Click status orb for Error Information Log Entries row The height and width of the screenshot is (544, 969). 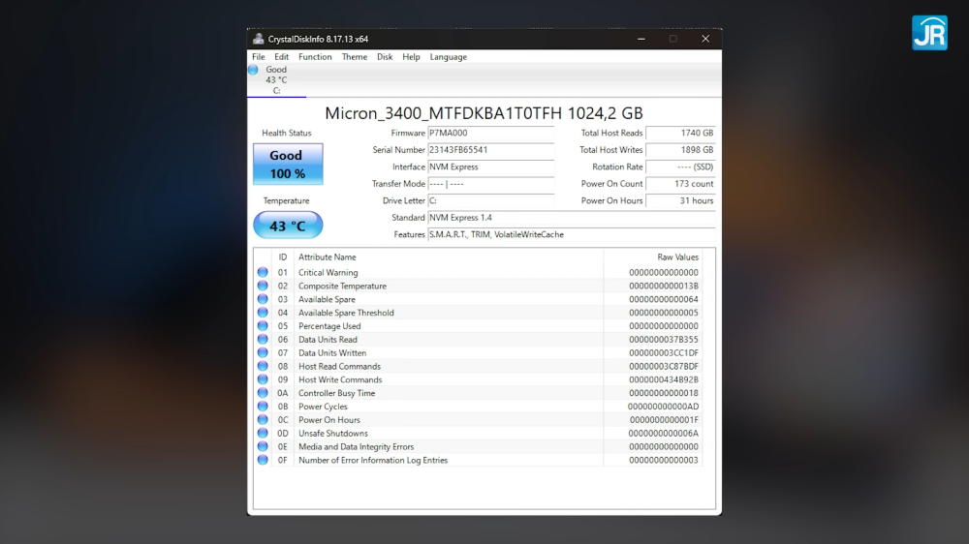[x=263, y=460]
